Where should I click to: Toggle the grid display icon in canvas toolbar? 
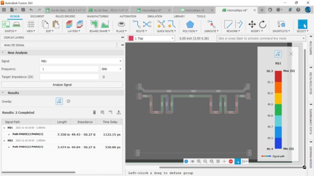[x=218, y=161]
